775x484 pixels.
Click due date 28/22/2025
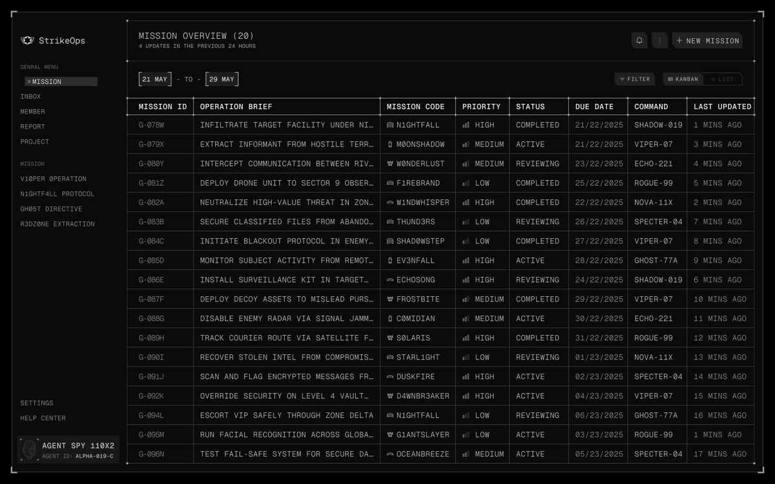pos(599,261)
